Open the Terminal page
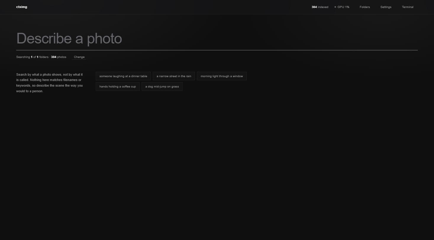Viewport: 434px width, 240px height. pyautogui.click(x=407, y=7)
